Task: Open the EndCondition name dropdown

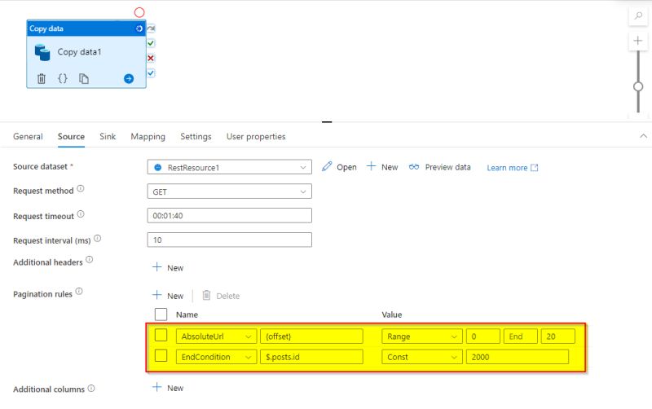Action: point(216,357)
